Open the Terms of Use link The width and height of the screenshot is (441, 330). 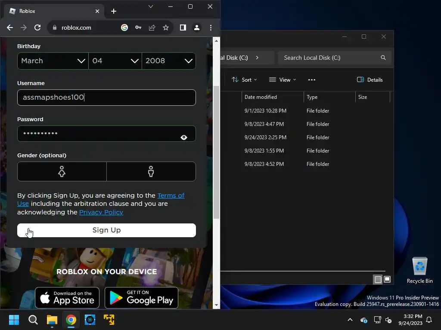(x=171, y=196)
